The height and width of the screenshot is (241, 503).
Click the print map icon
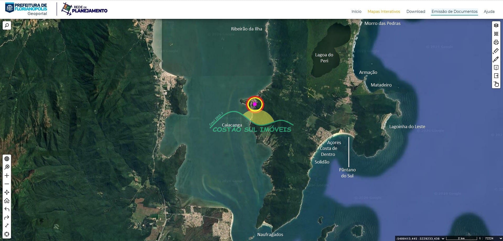tap(496, 42)
